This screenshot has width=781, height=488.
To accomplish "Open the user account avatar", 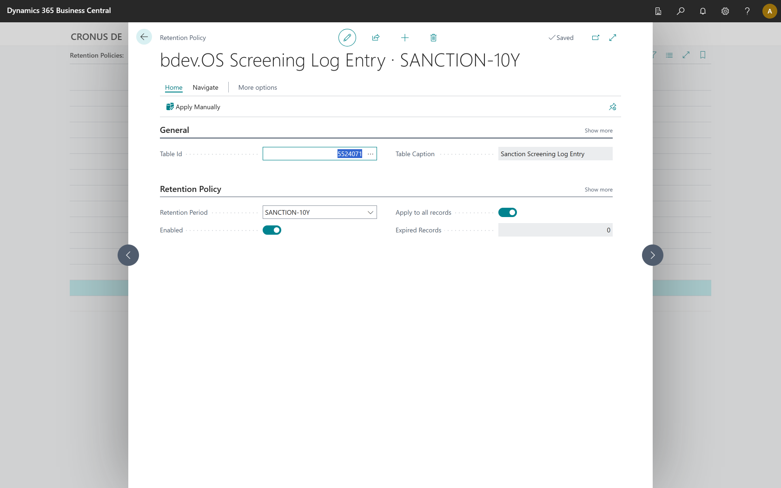I will (770, 11).
